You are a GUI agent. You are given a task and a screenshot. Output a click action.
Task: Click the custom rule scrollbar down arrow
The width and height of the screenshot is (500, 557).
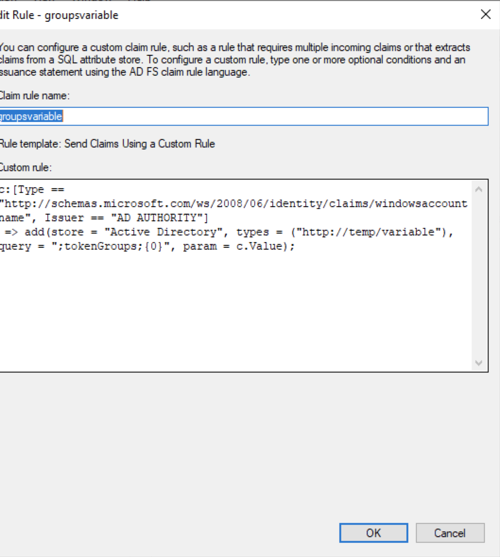[x=479, y=363]
